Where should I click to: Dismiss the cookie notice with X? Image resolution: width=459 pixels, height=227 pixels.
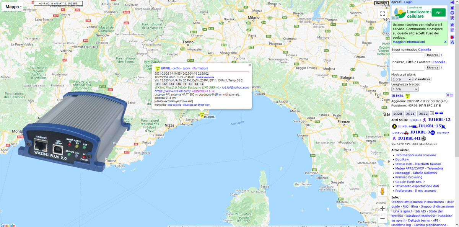point(445,42)
